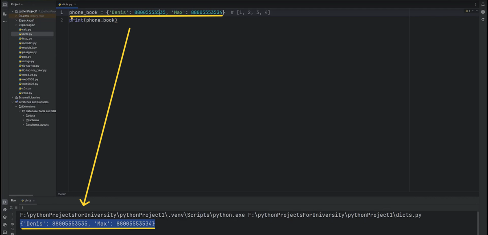Expand the schema folder
The image size is (488, 235).
click(23, 120)
